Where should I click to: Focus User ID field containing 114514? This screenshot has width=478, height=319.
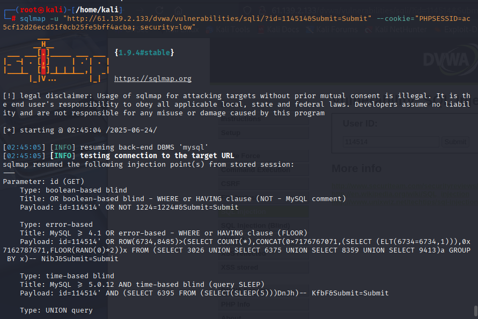(x=391, y=142)
